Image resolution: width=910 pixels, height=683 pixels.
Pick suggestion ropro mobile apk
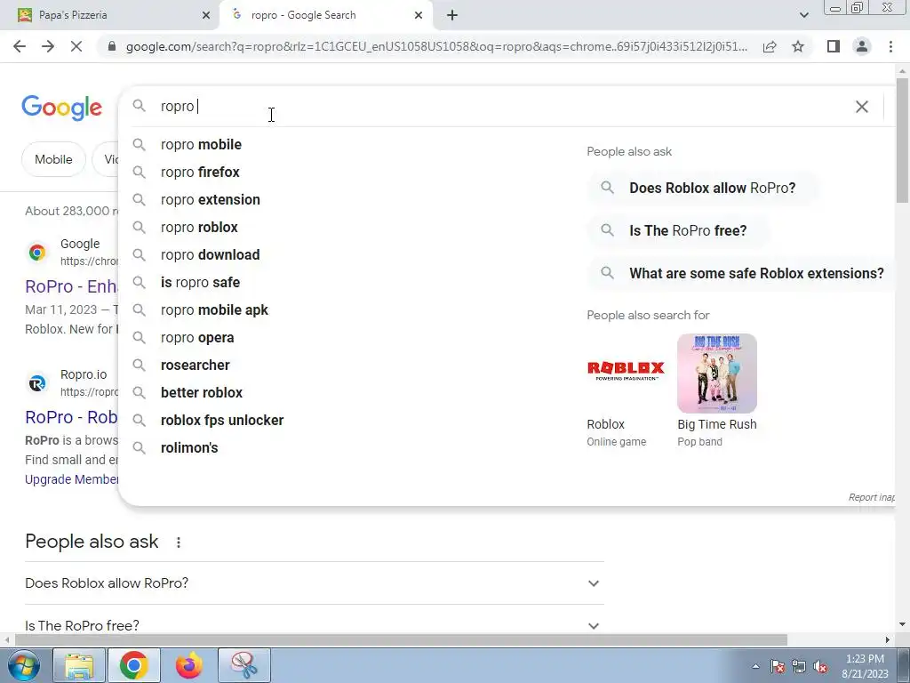(214, 310)
